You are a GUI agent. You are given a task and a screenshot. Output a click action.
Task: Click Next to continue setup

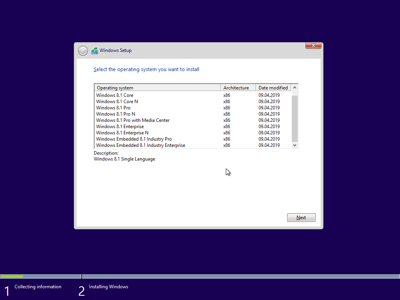click(301, 218)
